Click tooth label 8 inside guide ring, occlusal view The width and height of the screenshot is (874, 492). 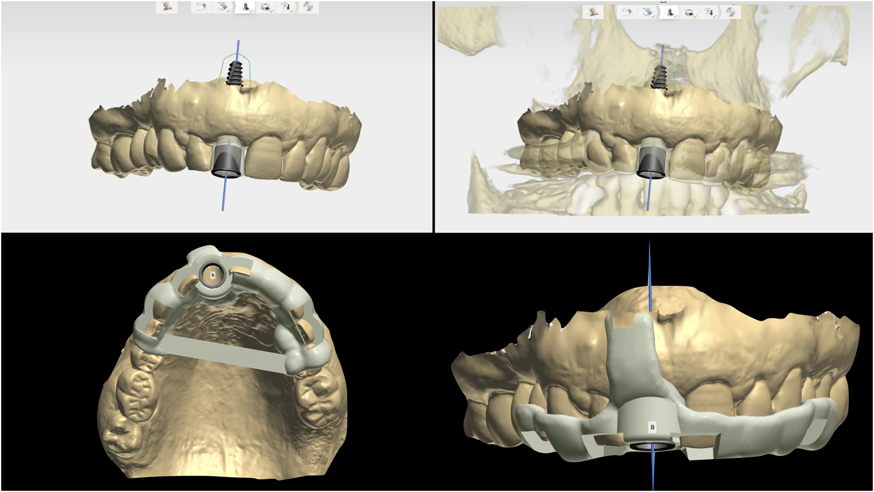point(213,275)
